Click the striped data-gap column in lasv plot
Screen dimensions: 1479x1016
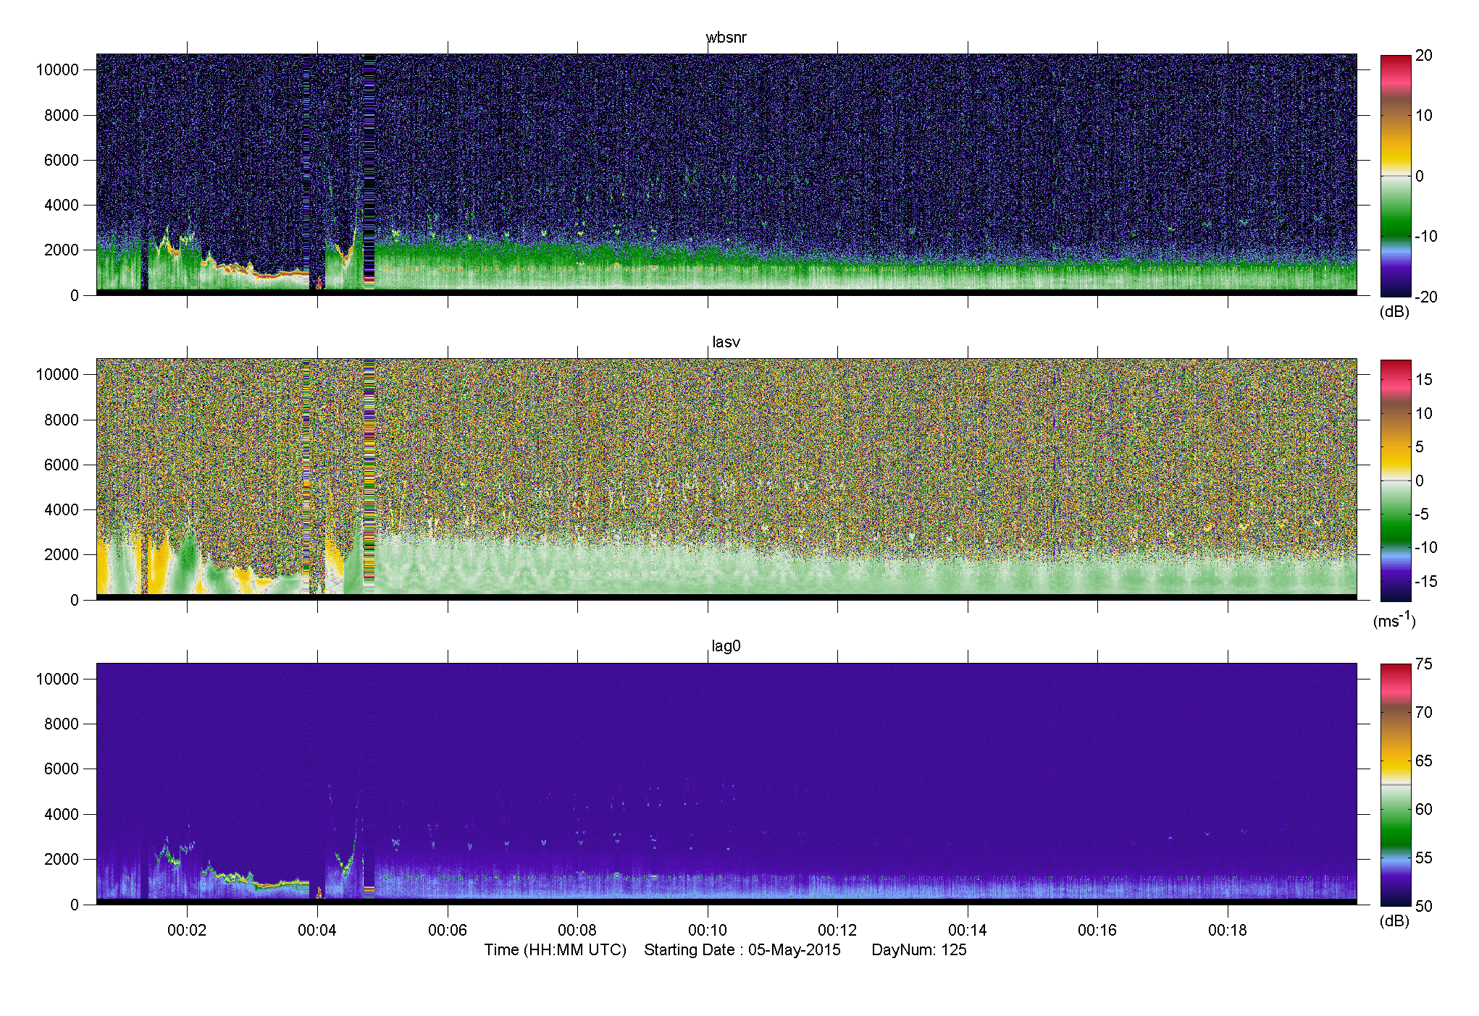(369, 476)
